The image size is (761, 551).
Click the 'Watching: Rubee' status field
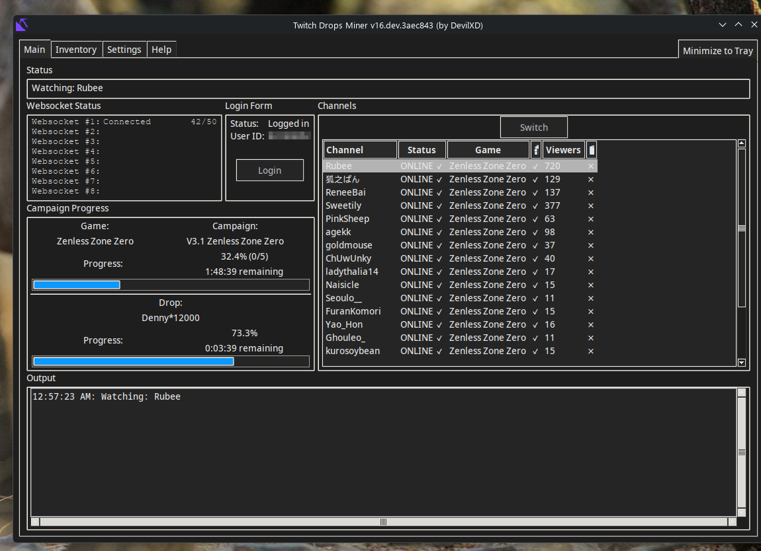[388, 88]
